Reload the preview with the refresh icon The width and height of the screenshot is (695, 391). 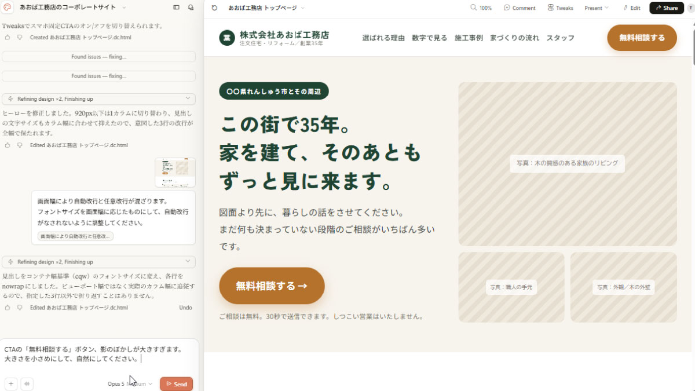point(214,8)
